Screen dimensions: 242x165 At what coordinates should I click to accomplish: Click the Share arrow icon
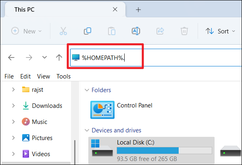(160, 31)
